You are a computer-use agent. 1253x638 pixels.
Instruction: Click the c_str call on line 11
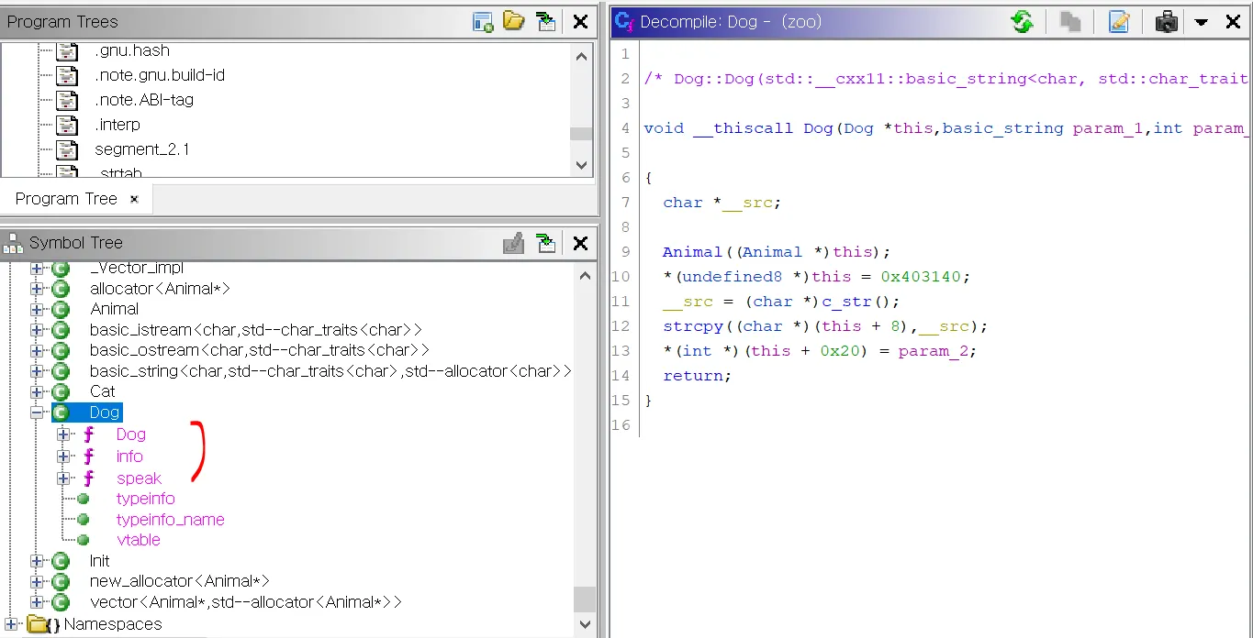(x=846, y=302)
